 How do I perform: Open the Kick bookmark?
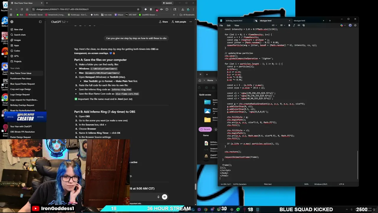[x=20, y=14]
